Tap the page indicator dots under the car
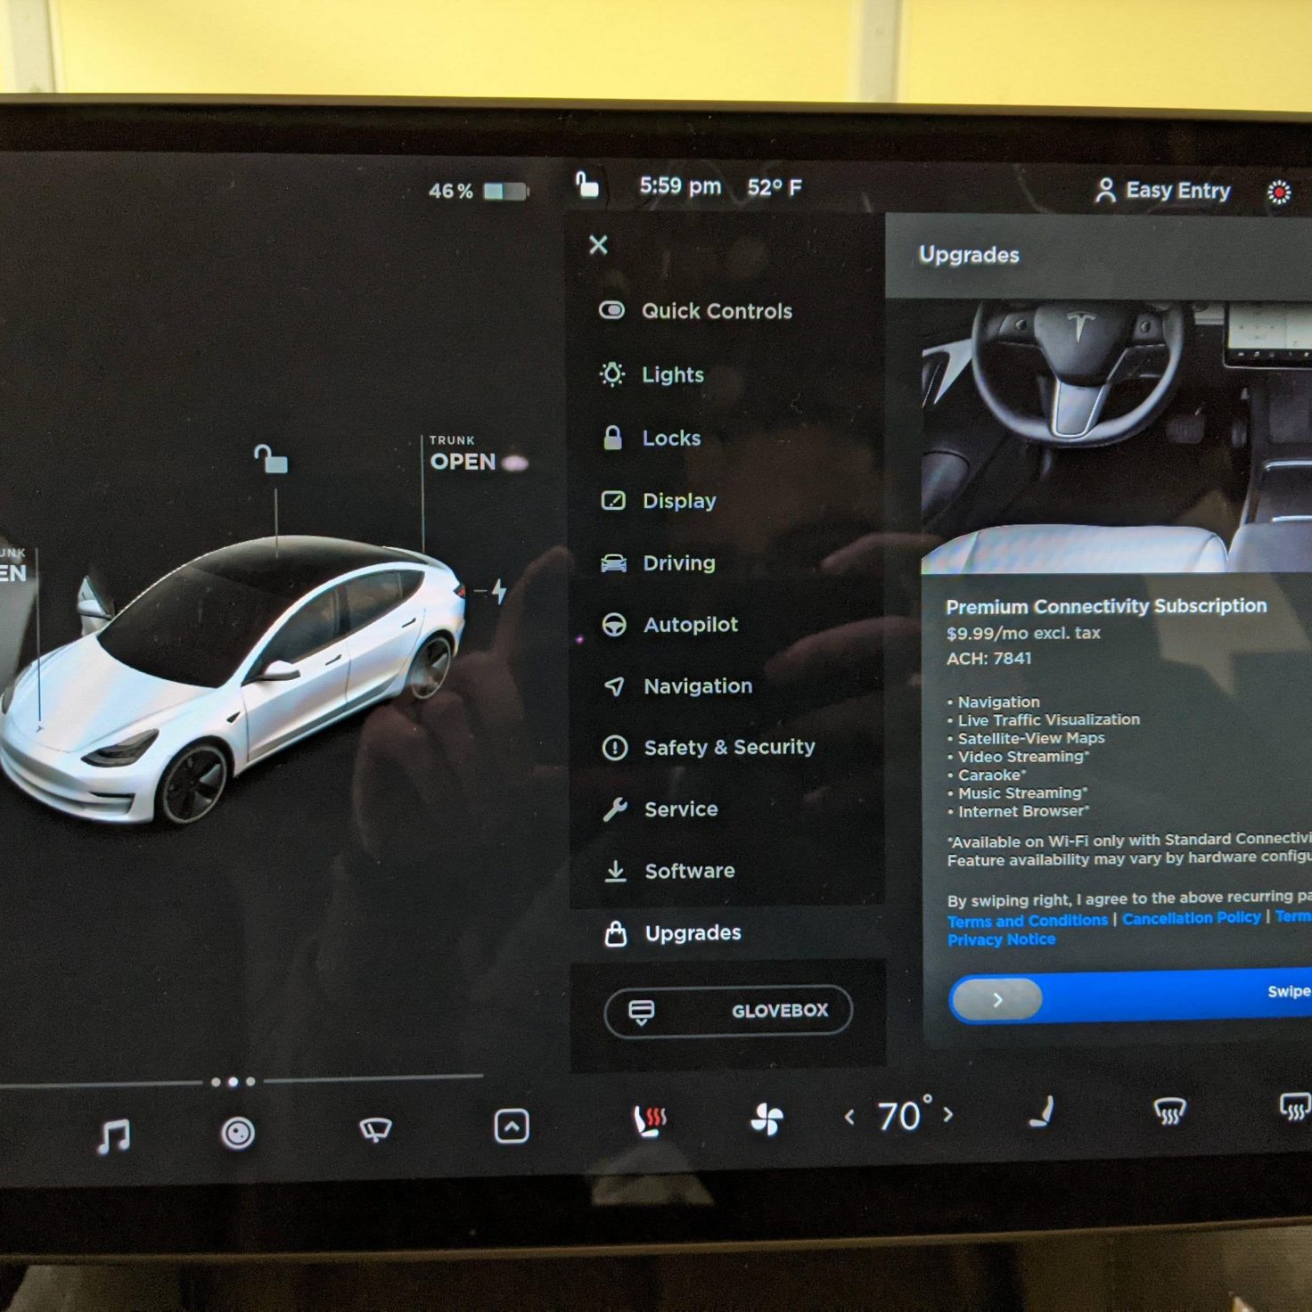This screenshot has height=1312, width=1312. (x=233, y=1082)
